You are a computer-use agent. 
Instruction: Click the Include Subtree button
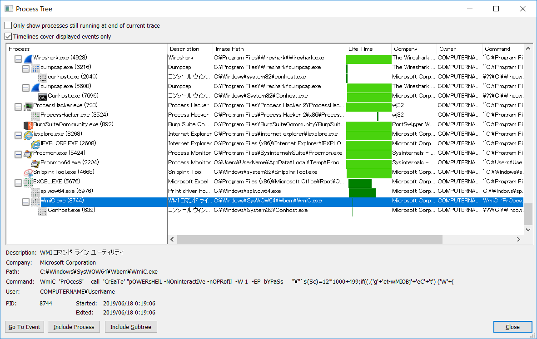(131, 327)
